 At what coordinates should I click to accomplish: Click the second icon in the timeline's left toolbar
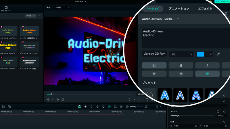coord(9,106)
